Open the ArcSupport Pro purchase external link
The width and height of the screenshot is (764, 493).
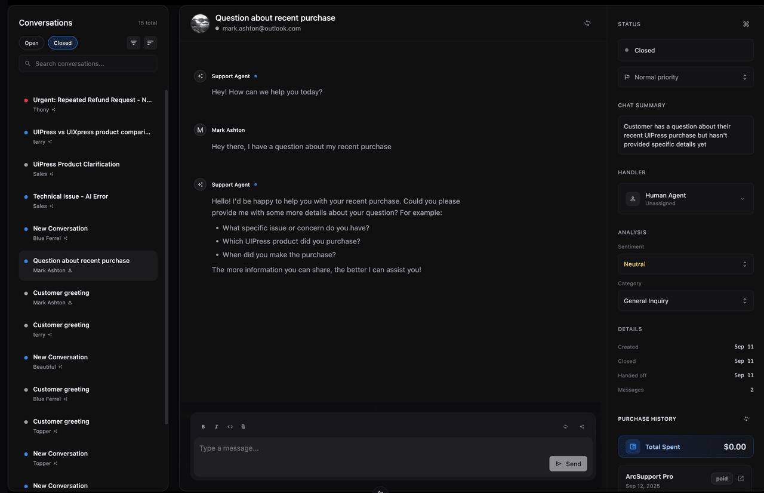(x=741, y=479)
